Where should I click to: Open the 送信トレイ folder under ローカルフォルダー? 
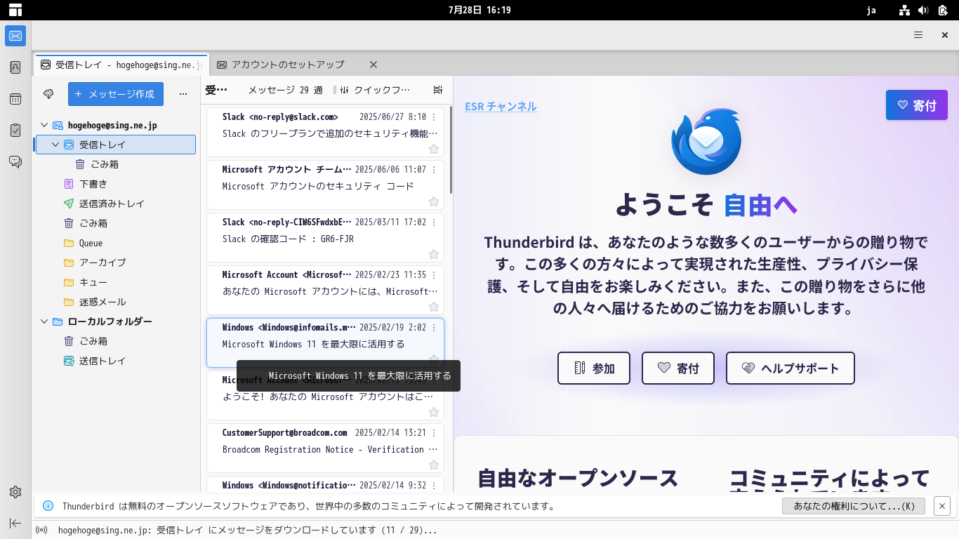(116, 361)
